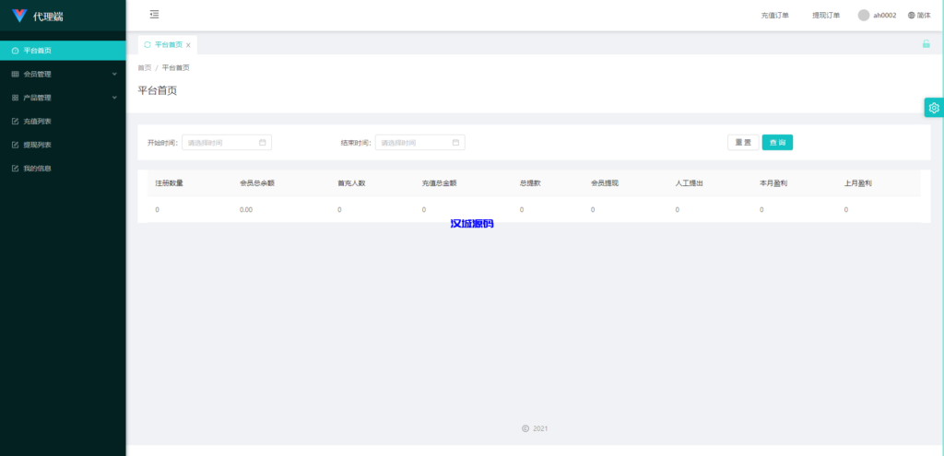The width and height of the screenshot is (944, 456).
Task: Open calendar icon in 开始时间 field
Action: (263, 143)
